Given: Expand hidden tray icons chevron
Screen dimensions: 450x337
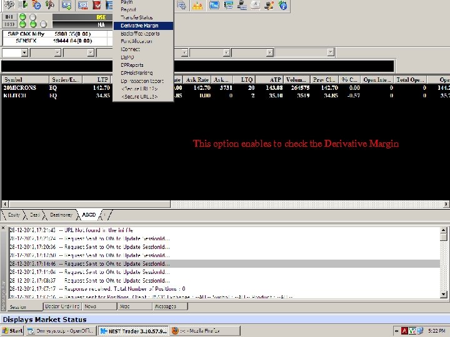Looking at the screenshot, I should [x=396, y=331].
